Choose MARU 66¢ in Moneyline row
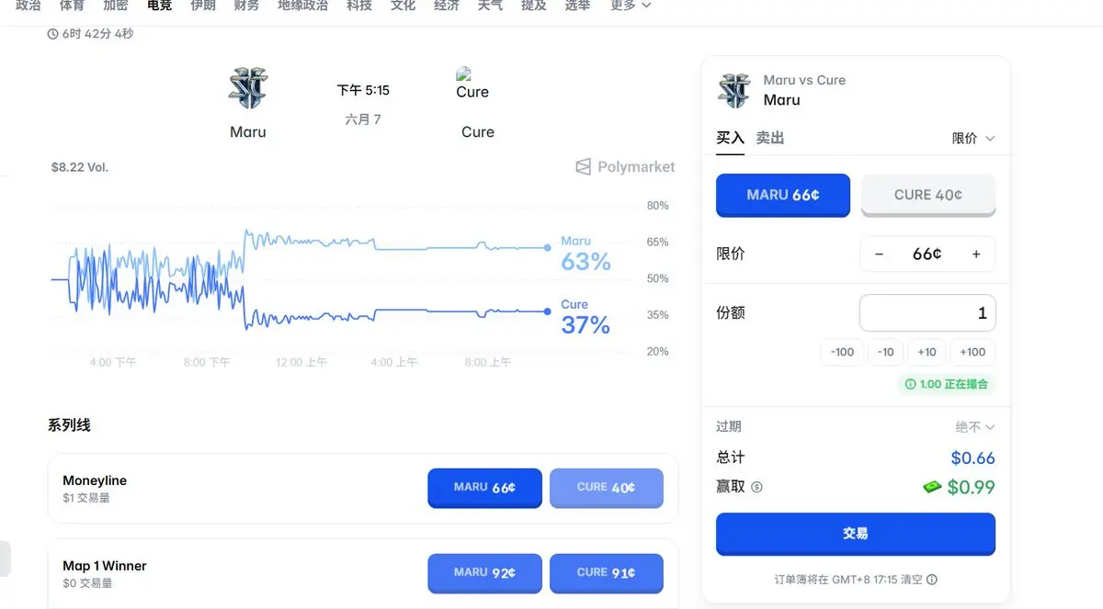 point(484,488)
